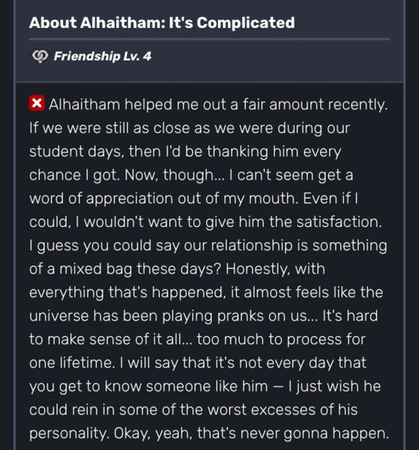
Task: Click the line starting "Alhaitham helped me out"
Action: [218, 104]
